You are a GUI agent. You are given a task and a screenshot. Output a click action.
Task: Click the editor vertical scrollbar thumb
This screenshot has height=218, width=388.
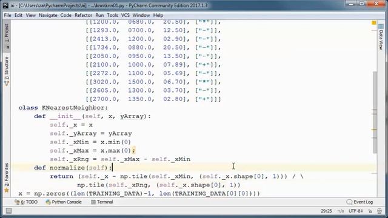tap(375, 113)
